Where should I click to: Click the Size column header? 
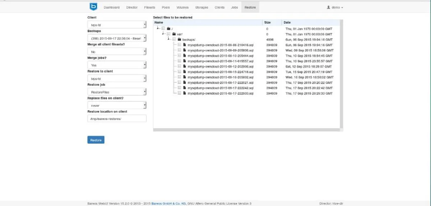pyautogui.click(x=272, y=22)
